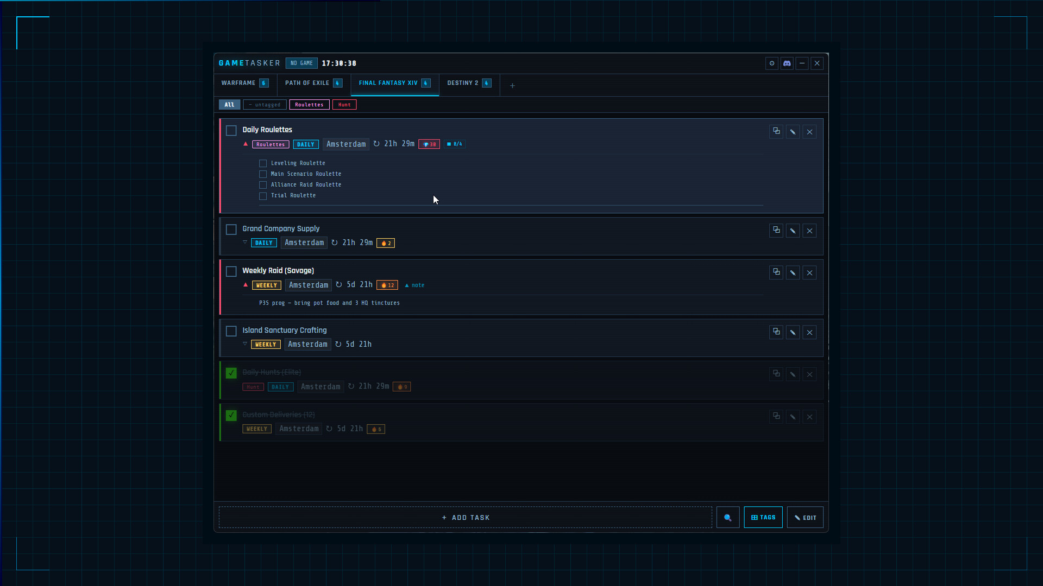Delete the Daily Hunts (Elite) task
1043x586 pixels.
(x=809, y=374)
